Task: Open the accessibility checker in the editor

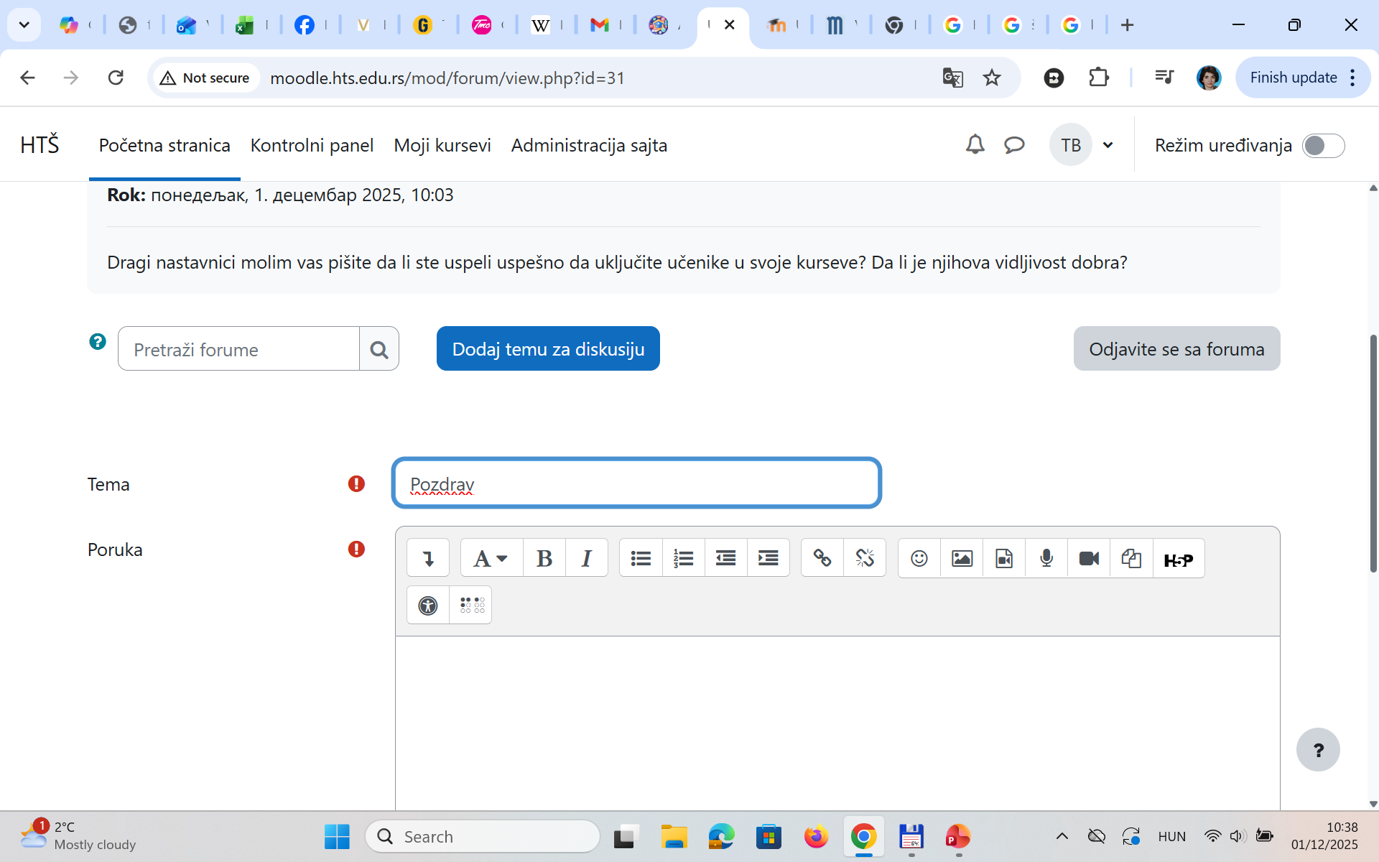Action: (428, 606)
